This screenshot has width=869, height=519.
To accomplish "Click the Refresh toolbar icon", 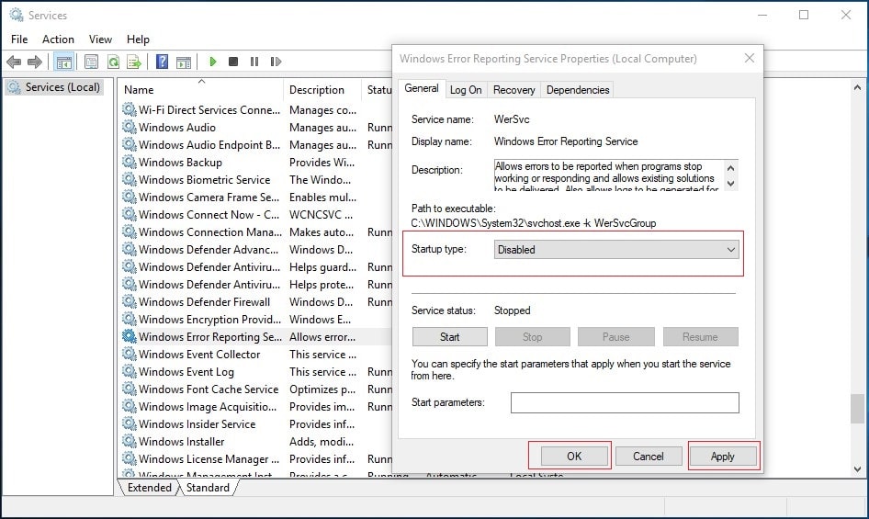I will tap(113, 62).
